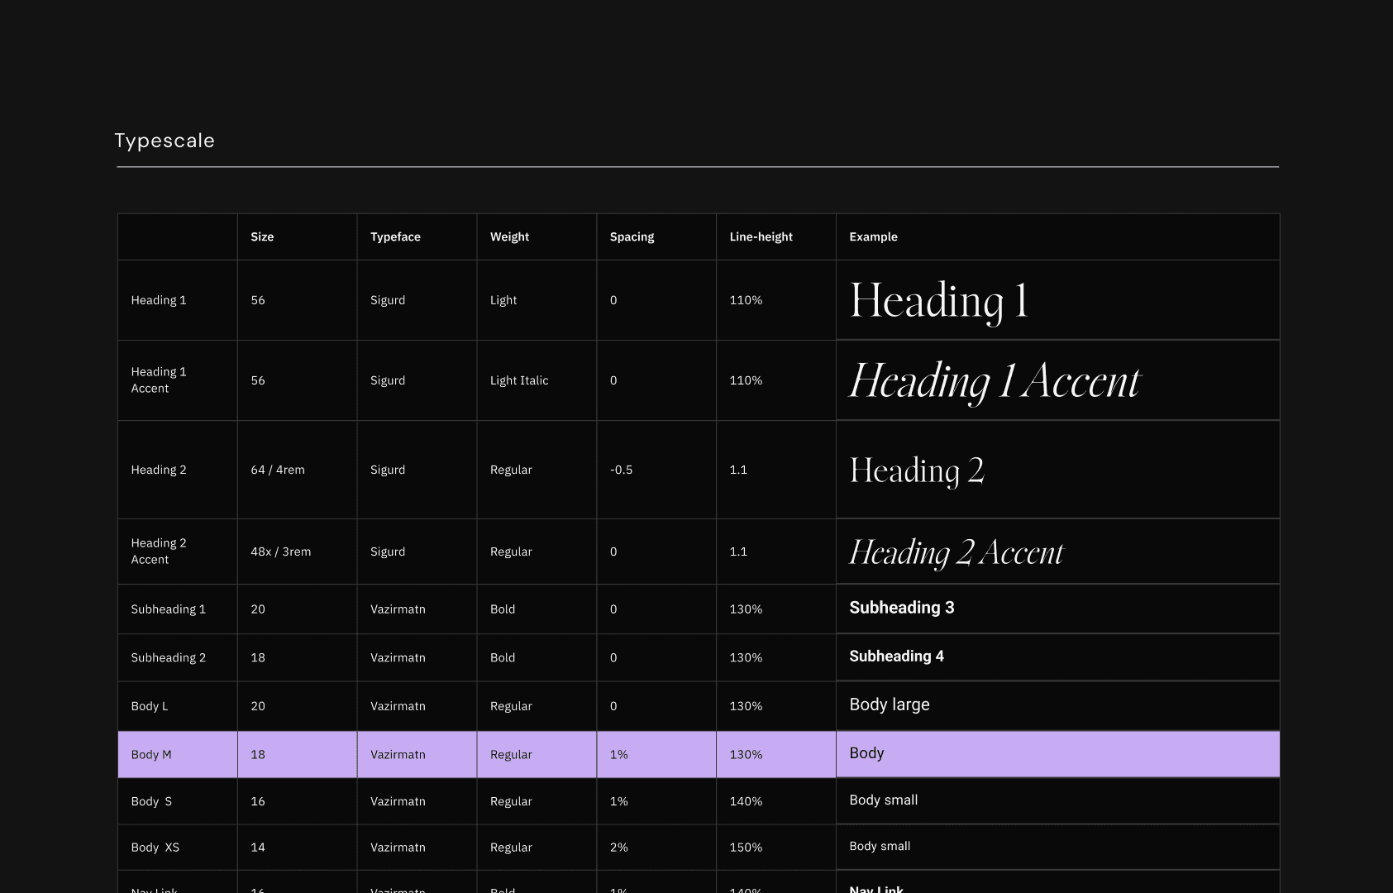Click the Body XS row label
This screenshot has height=893, width=1393.
pyautogui.click(x=155, y=848)
